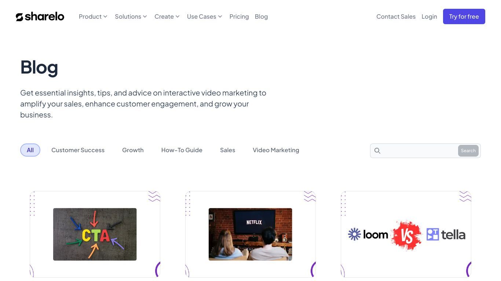This screenshot has height=281, width=501.
Task: Show How-To Guide posts
Action: click(182, 150)
